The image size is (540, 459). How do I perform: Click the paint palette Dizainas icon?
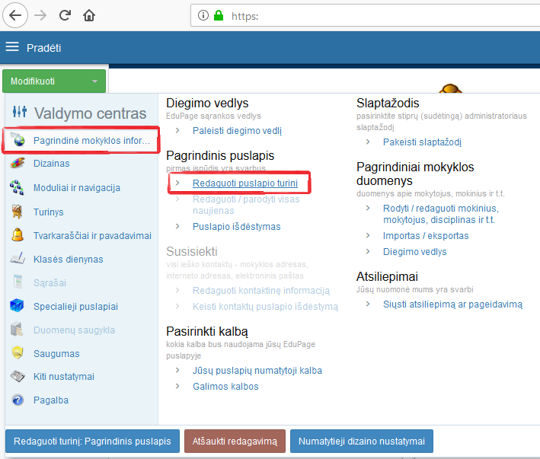pos(18,163)
